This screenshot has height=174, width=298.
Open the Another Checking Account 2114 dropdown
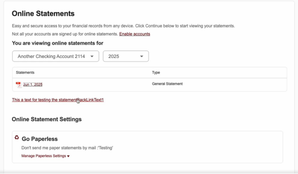click(51, 56)
